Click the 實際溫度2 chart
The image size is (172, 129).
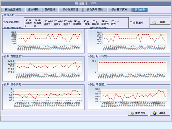(129, 41)
